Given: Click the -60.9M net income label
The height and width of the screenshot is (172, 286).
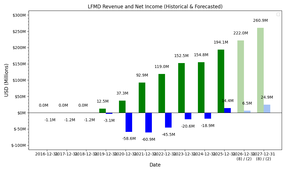Looking at the screenshot, I should click(x=148, y=140).
